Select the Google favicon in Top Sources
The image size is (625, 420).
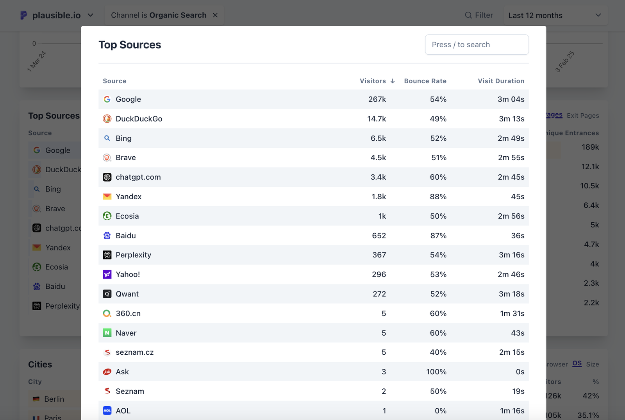click(x=107, y=99)
